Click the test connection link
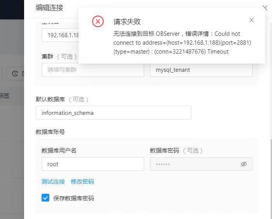Screen dimensions: 272x219 pyautogui.click(x=53, y=182)
